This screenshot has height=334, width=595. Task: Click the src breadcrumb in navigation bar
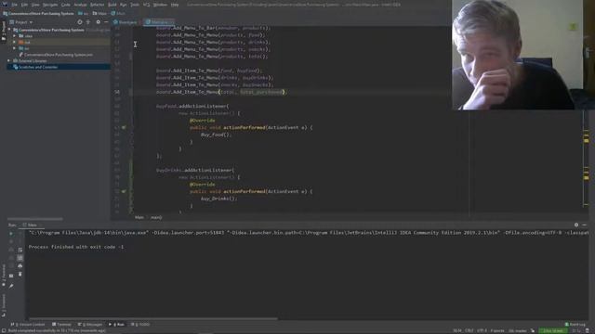click(x=83, y=13)
